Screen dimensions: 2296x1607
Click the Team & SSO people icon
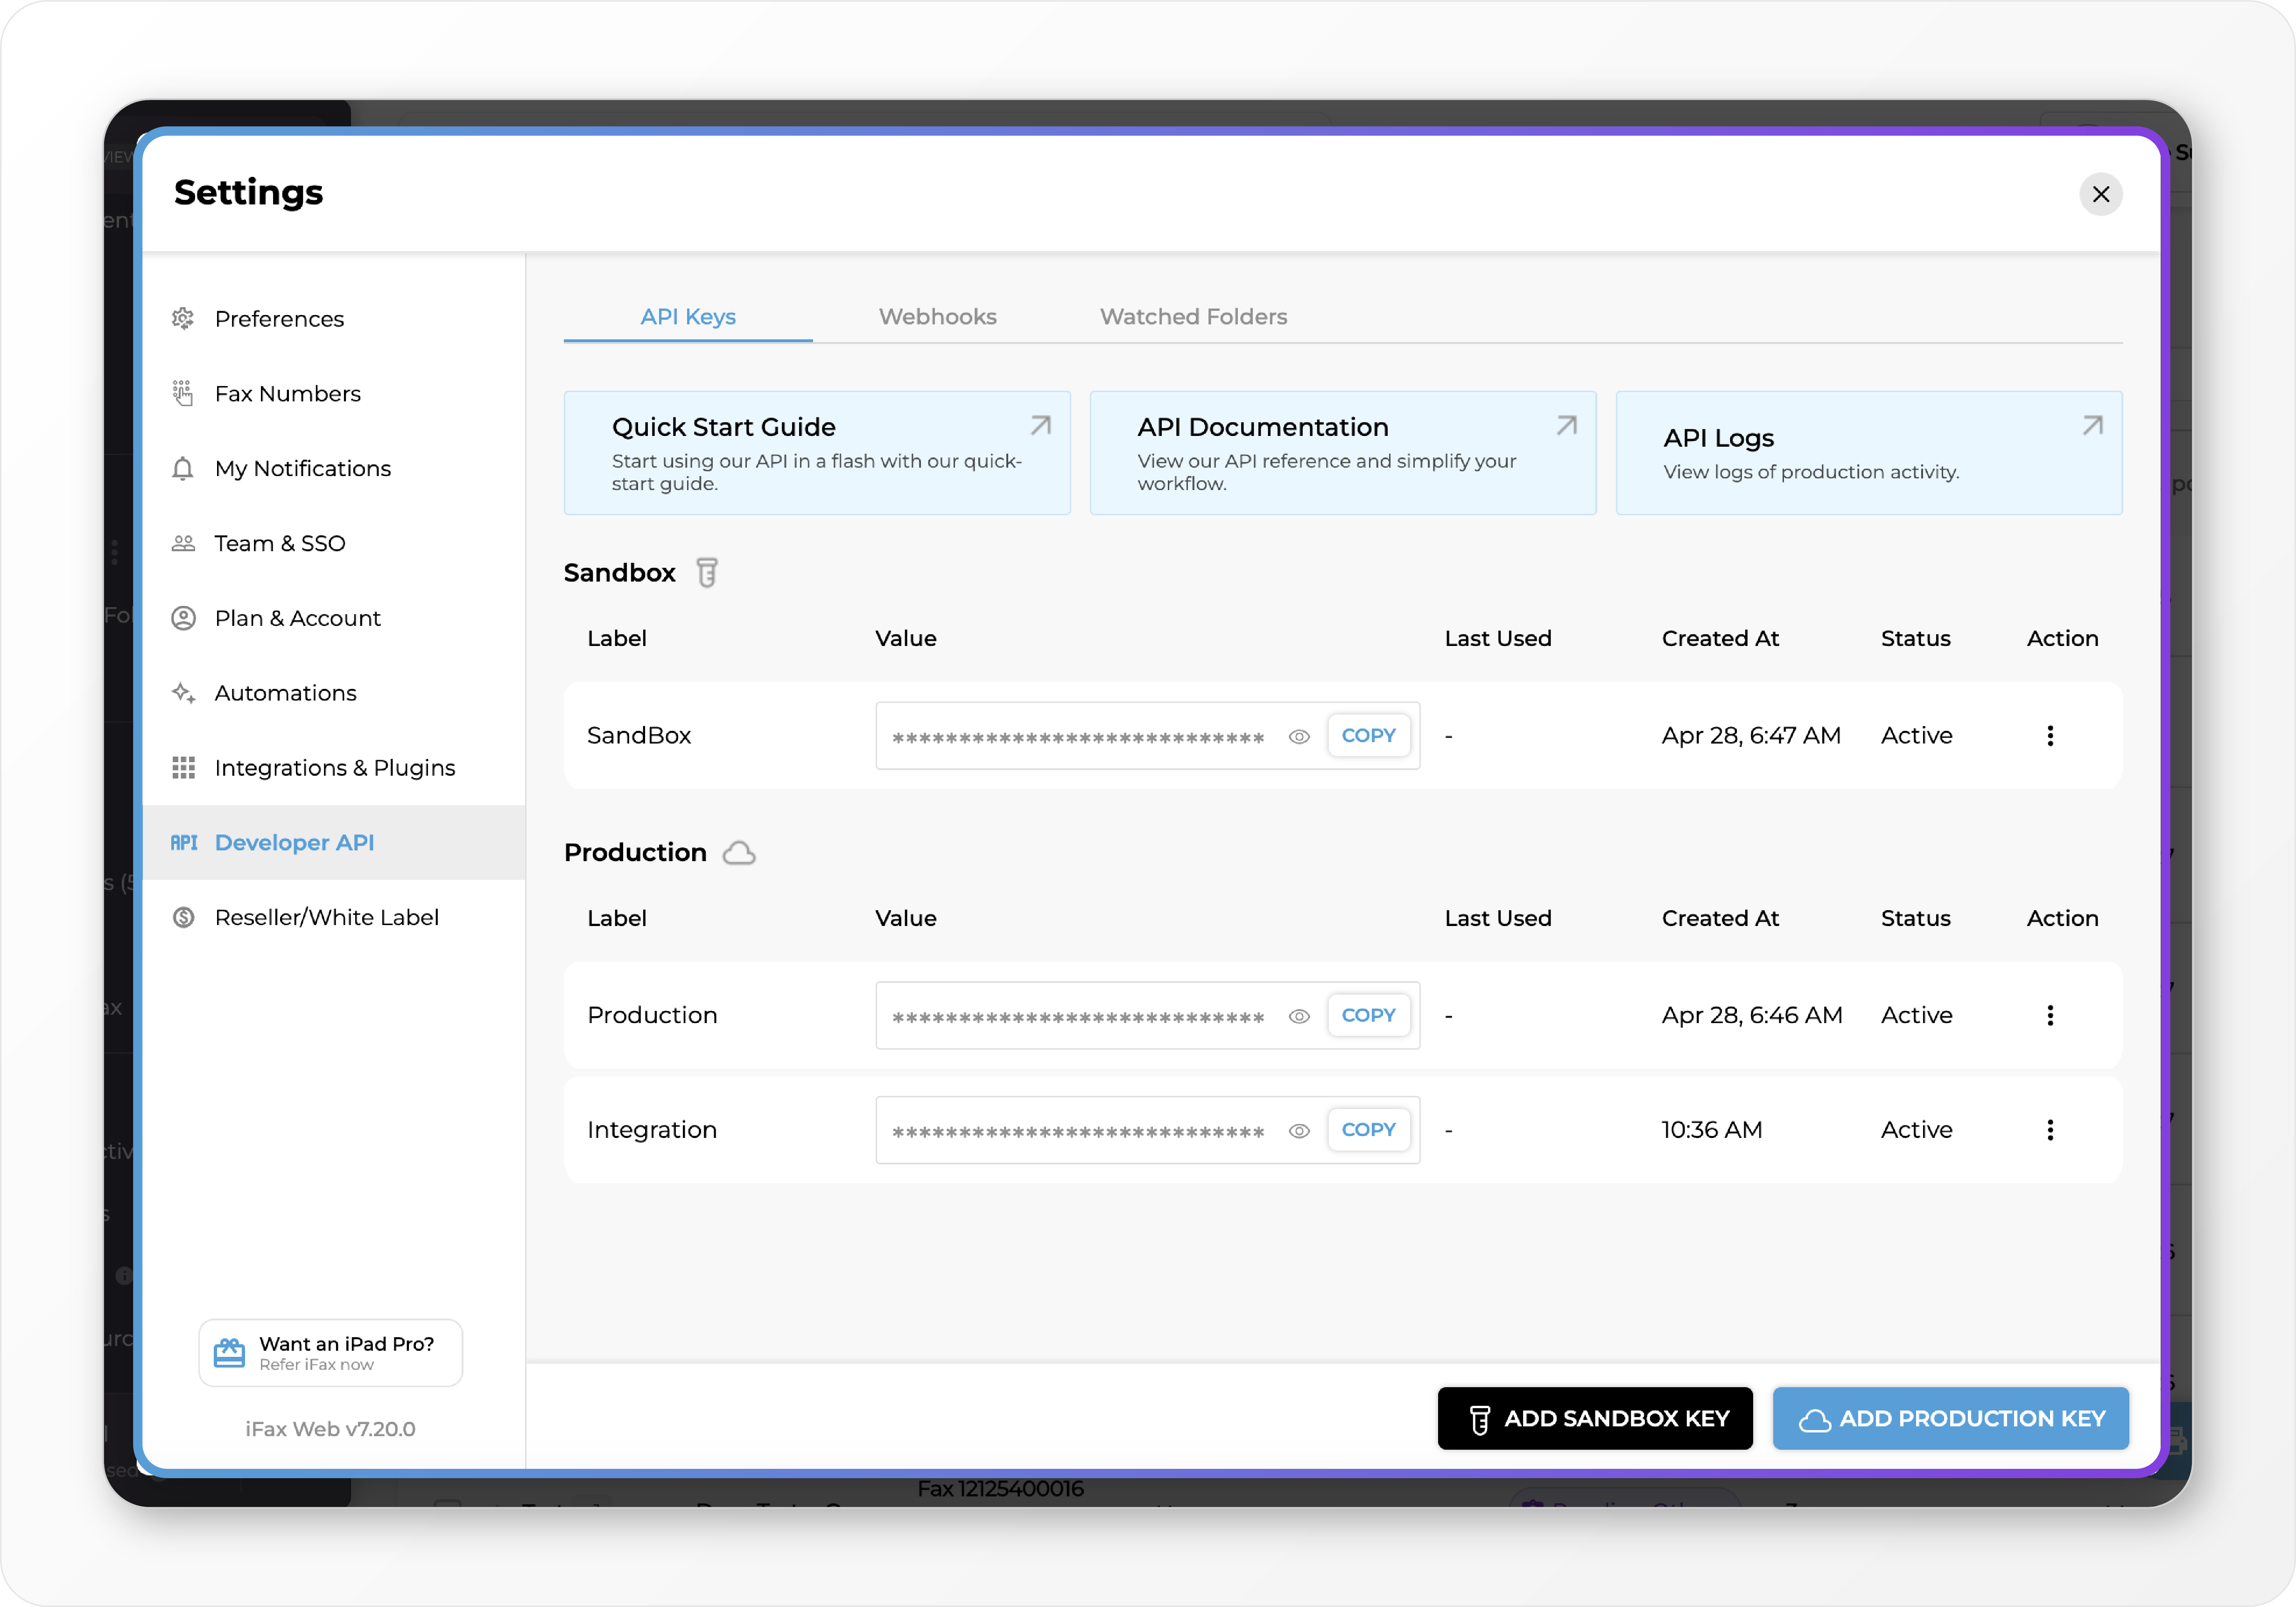pos(183,543)
